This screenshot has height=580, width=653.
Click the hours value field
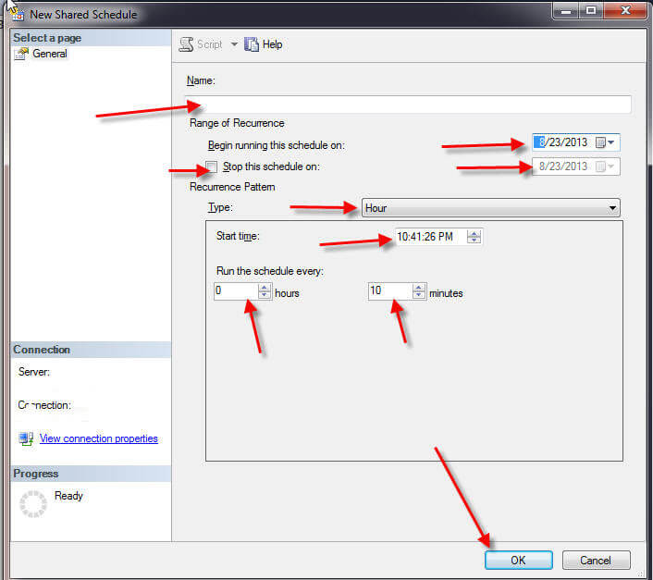pos(236,291)
